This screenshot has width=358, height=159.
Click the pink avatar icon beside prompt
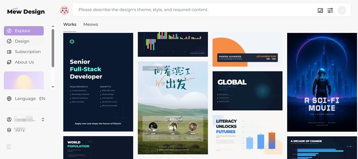point(64,10)
